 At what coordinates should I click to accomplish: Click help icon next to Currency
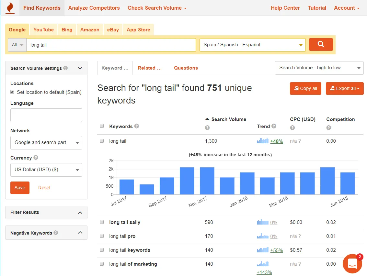click(x=36, y=158)
